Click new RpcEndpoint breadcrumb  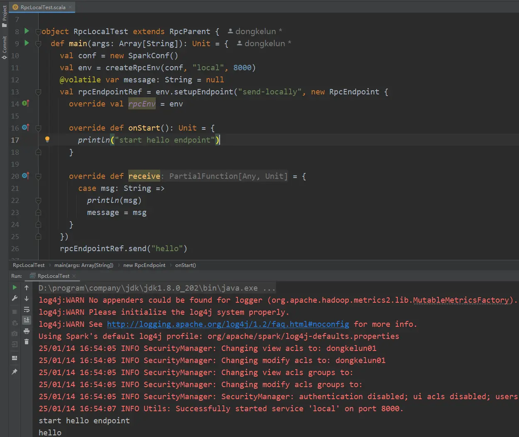[x=144, y=265]
